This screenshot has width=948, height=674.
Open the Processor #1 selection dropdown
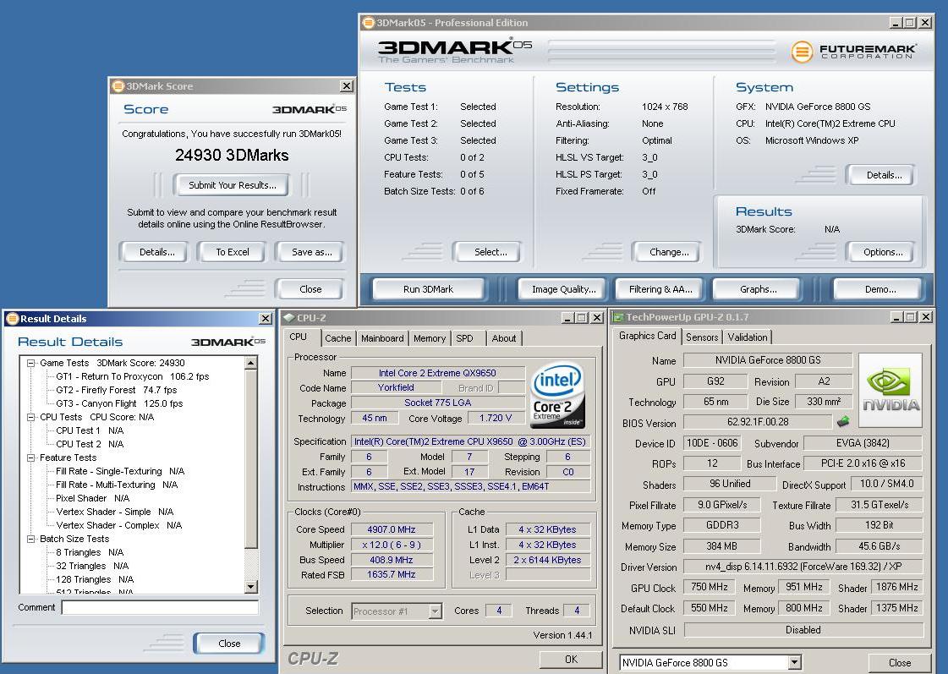click(436, 611)
